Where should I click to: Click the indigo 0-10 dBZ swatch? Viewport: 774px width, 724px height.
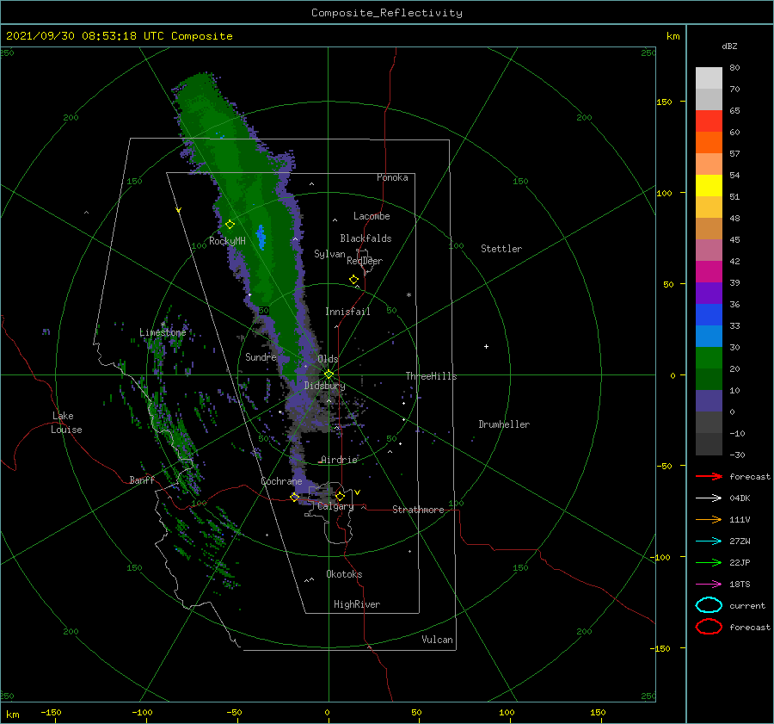709,401
